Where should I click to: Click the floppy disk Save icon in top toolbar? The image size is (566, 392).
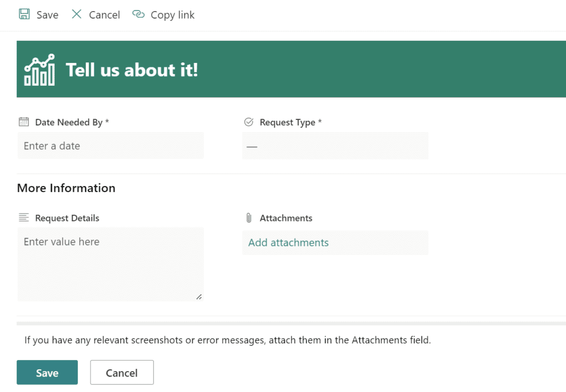click(x=24, y=14)
